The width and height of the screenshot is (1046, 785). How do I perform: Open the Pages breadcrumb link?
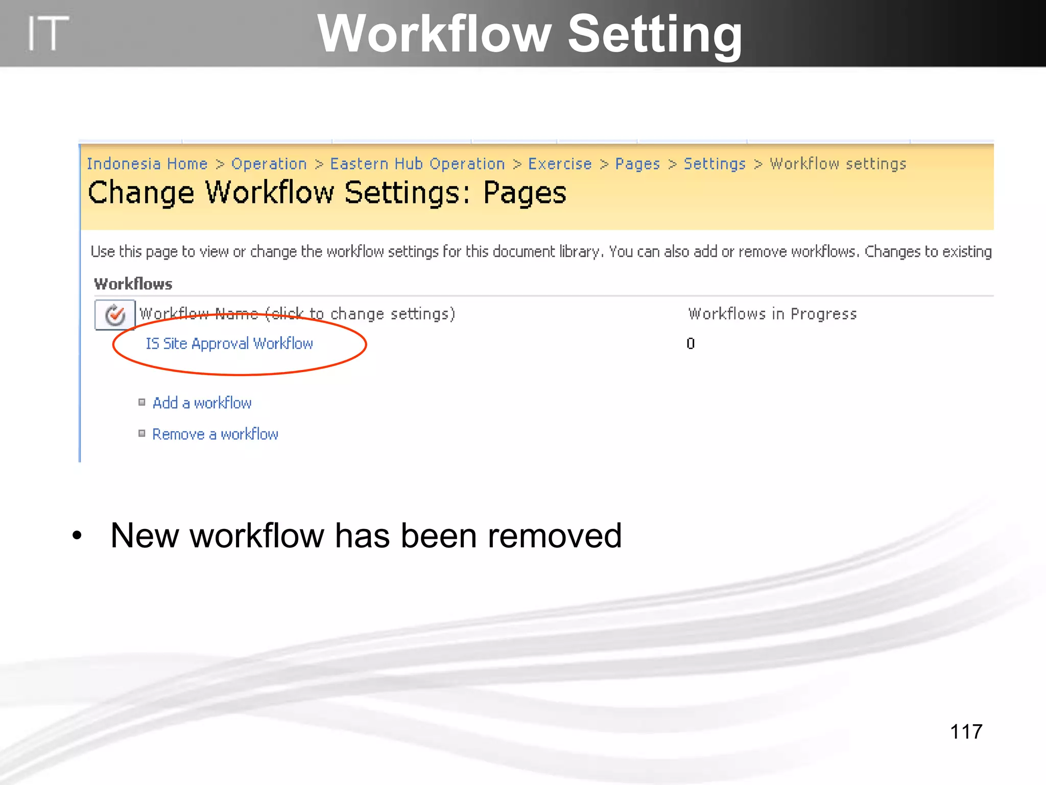(637, 164)
